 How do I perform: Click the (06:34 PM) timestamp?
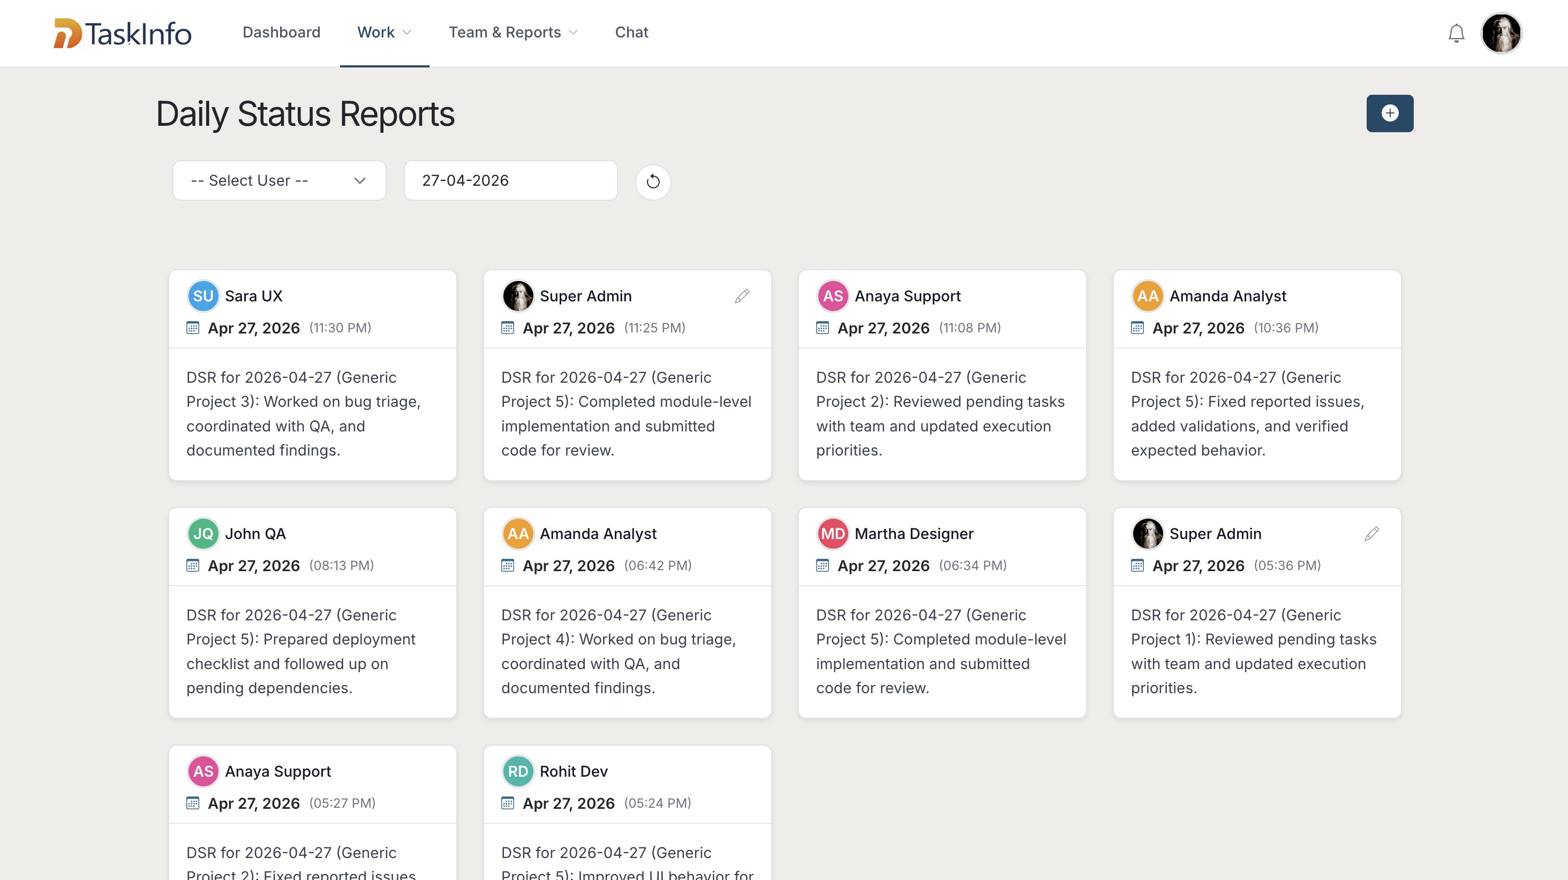973,565
